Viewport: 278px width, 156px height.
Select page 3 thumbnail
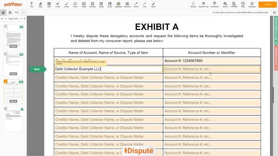pyautogui.click(x=13, y=91)
